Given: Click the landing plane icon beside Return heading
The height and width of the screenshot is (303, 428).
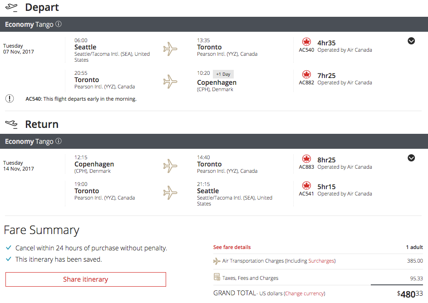Looking at the screenshot, I should pyautogui.click(x=11, y=124).
